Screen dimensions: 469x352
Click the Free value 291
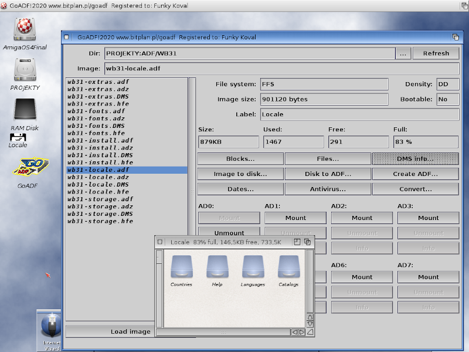point(358,142)
